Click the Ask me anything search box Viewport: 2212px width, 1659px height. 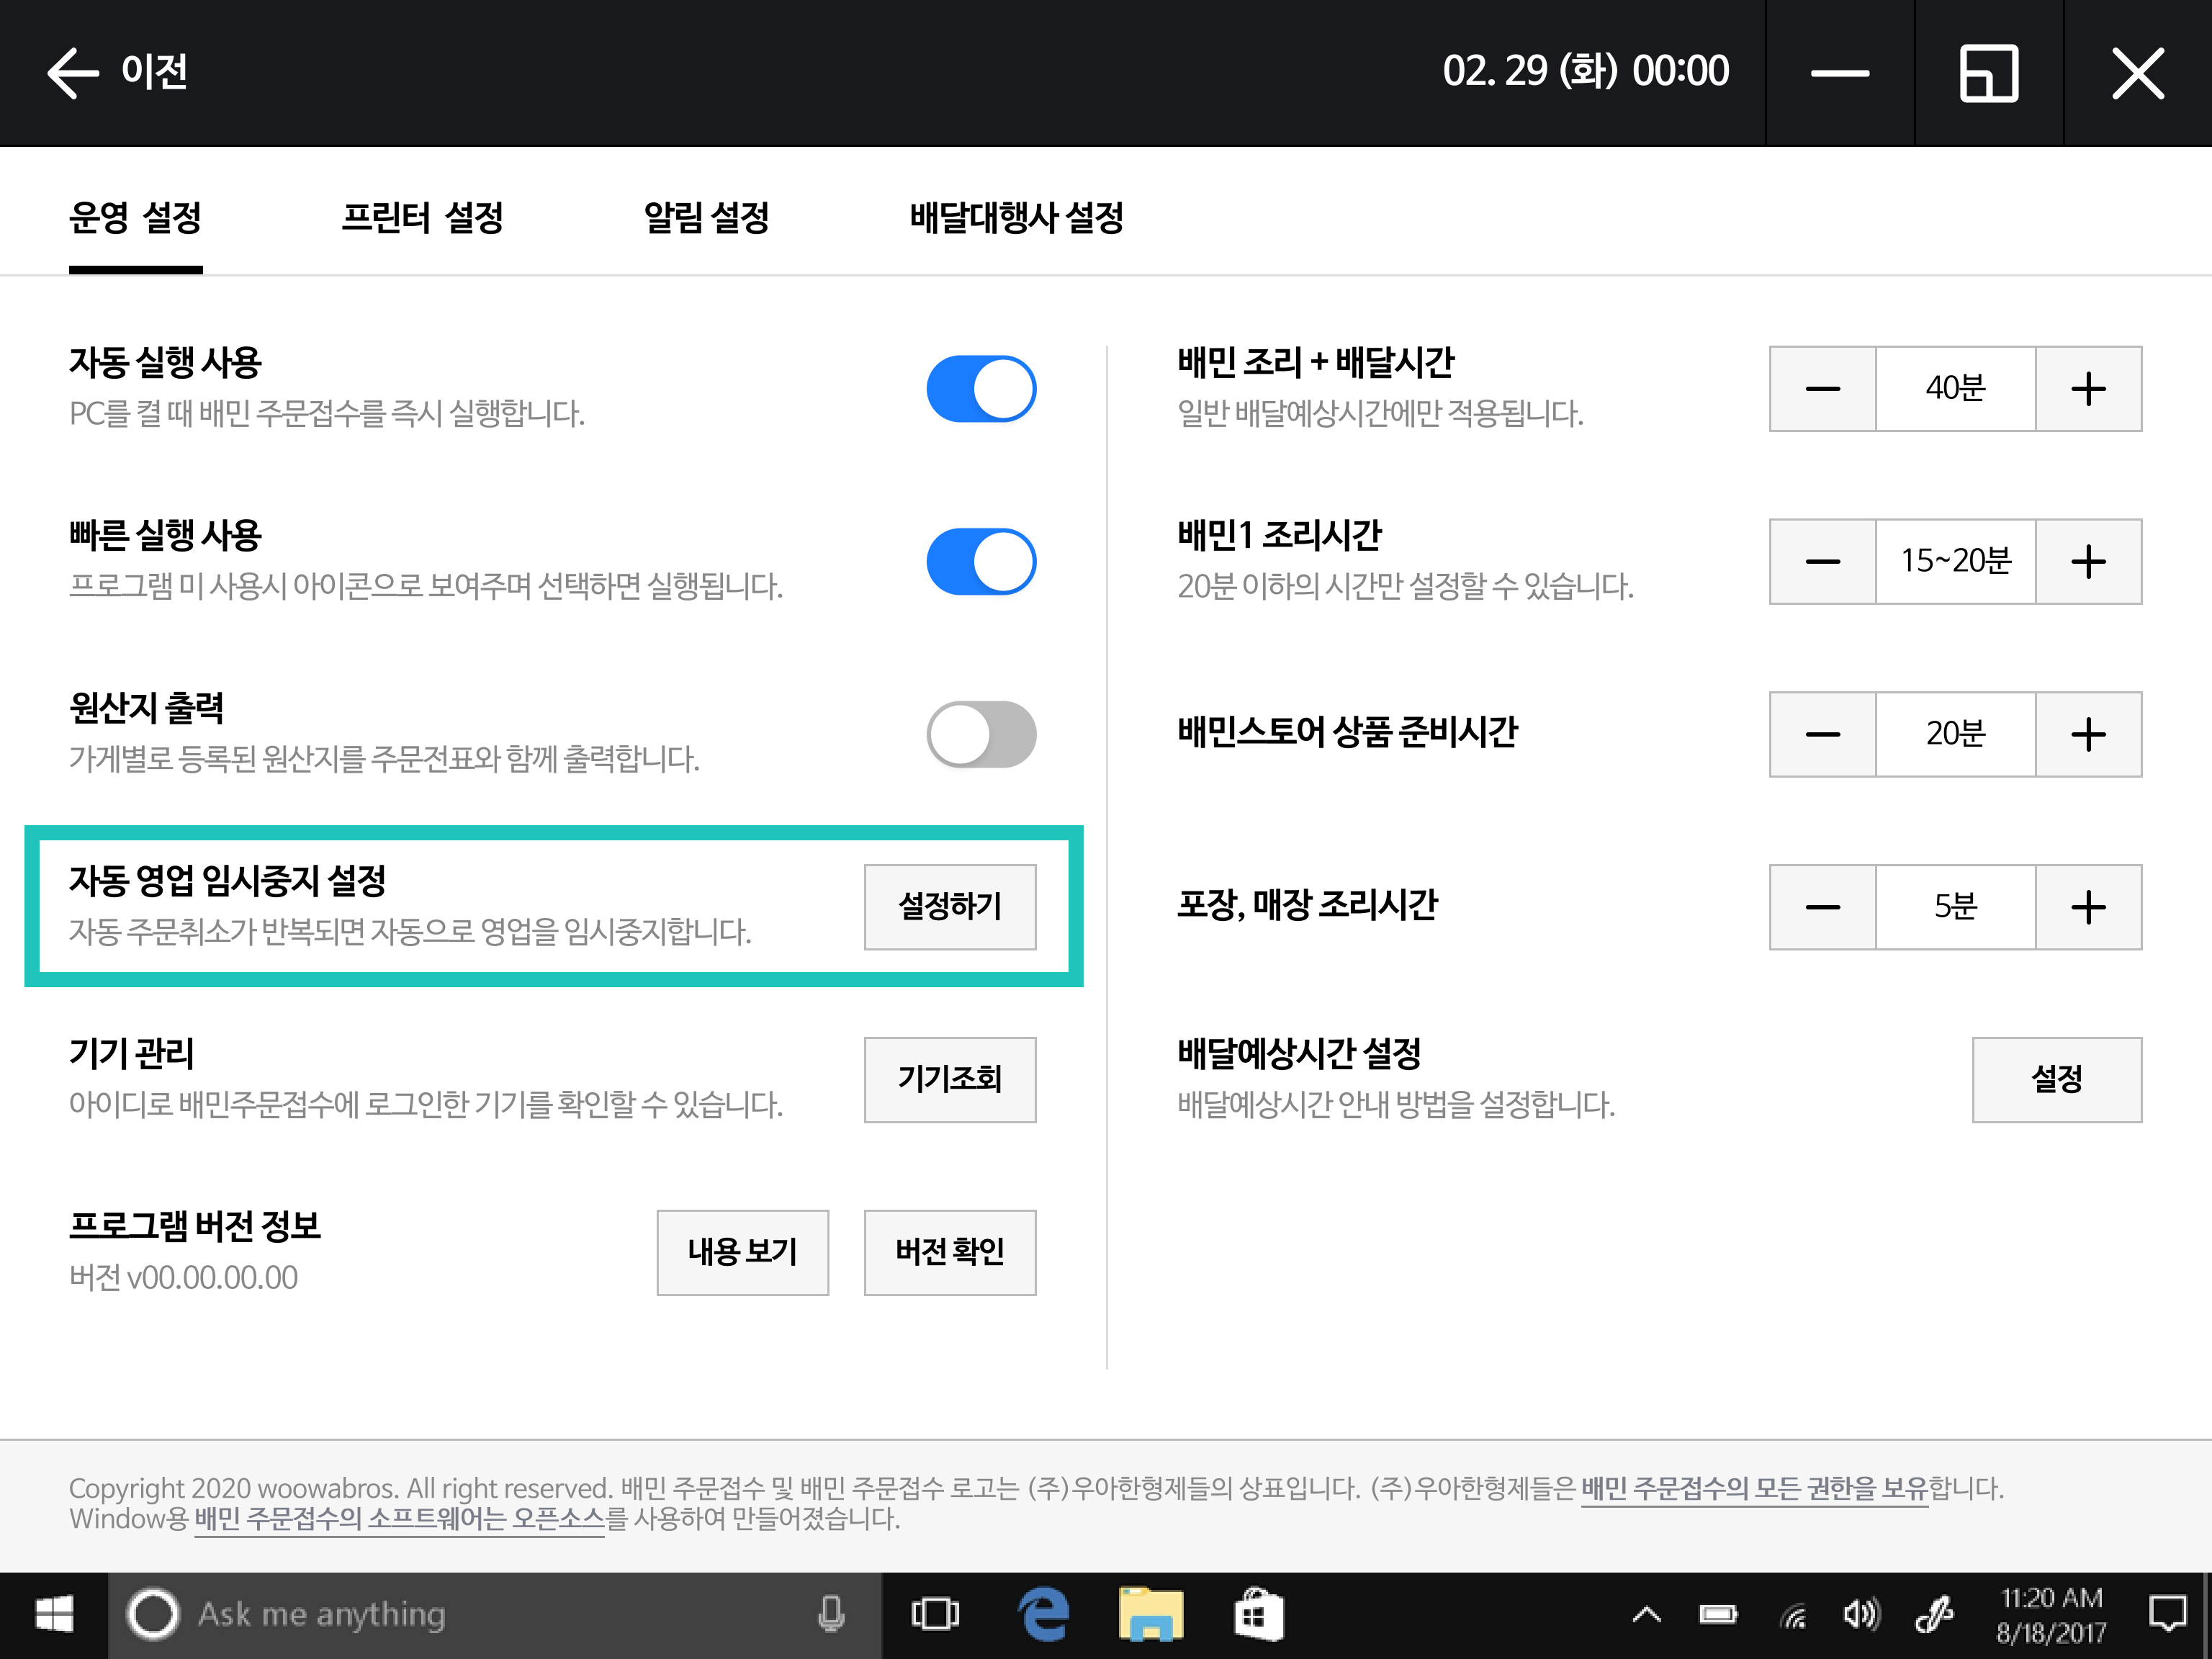[x=495, y=1615]
